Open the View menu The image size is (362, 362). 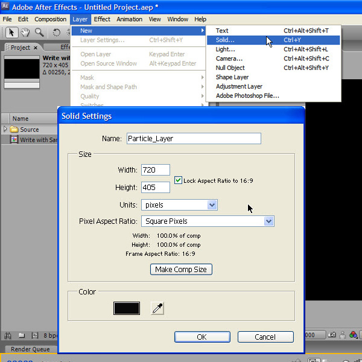point(154,19)
